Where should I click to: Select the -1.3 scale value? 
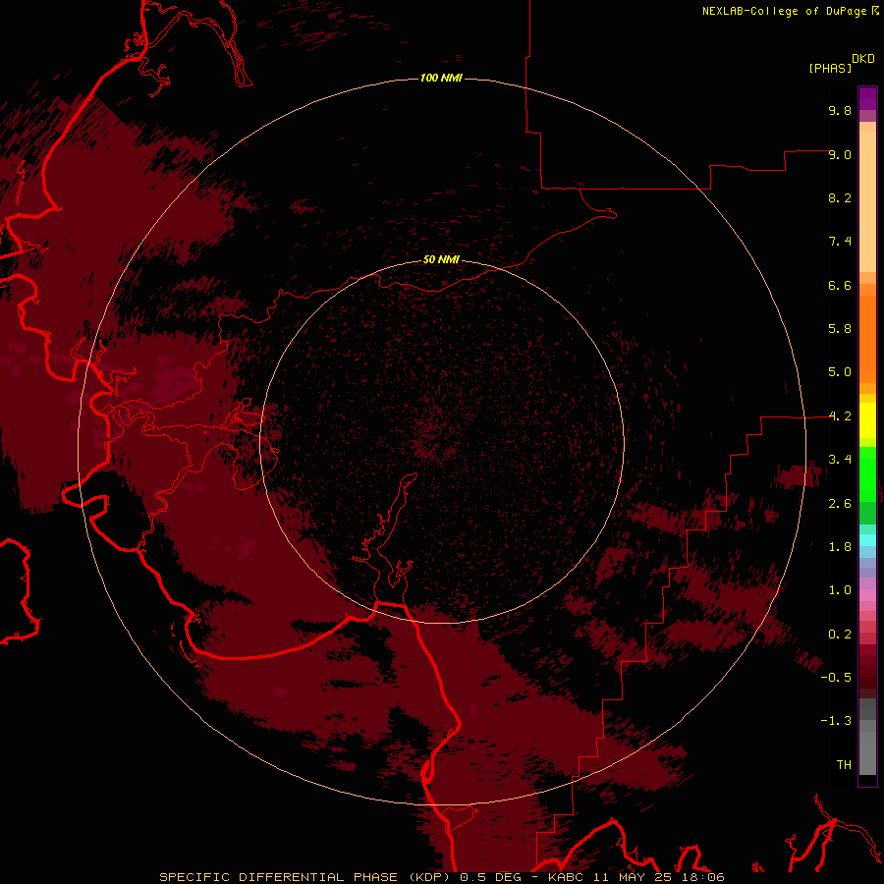coord(836,721)
